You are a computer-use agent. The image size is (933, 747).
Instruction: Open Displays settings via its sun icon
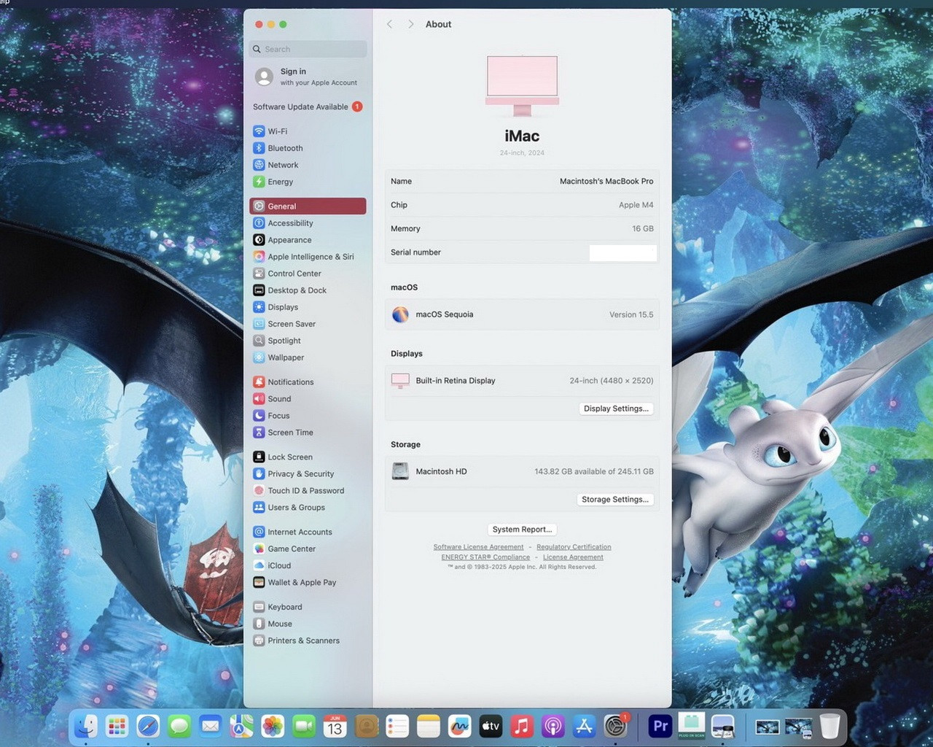tap(259, 307)
